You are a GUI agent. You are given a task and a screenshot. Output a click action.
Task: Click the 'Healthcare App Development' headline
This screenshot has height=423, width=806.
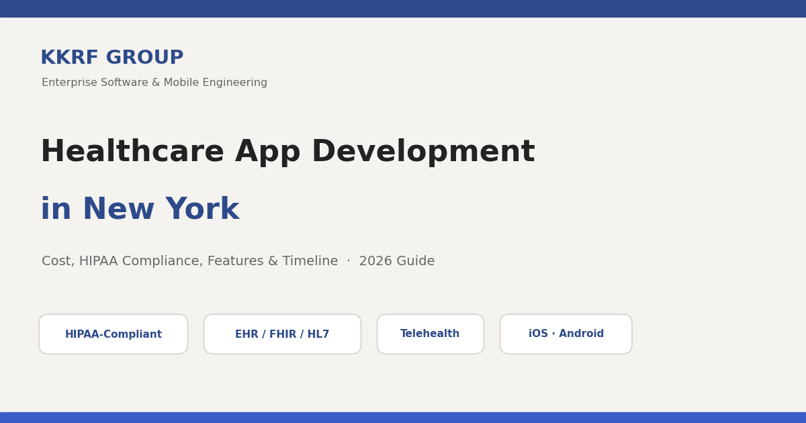pos(287,152)
